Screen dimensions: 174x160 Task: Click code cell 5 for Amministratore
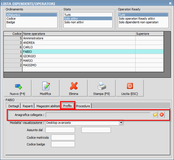coord(13,38)
